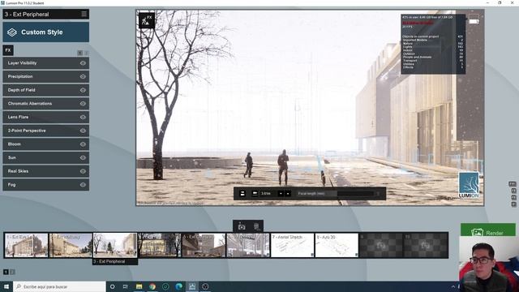Disable the Bloom effect eye
The image size is (519, 292).
83,144
